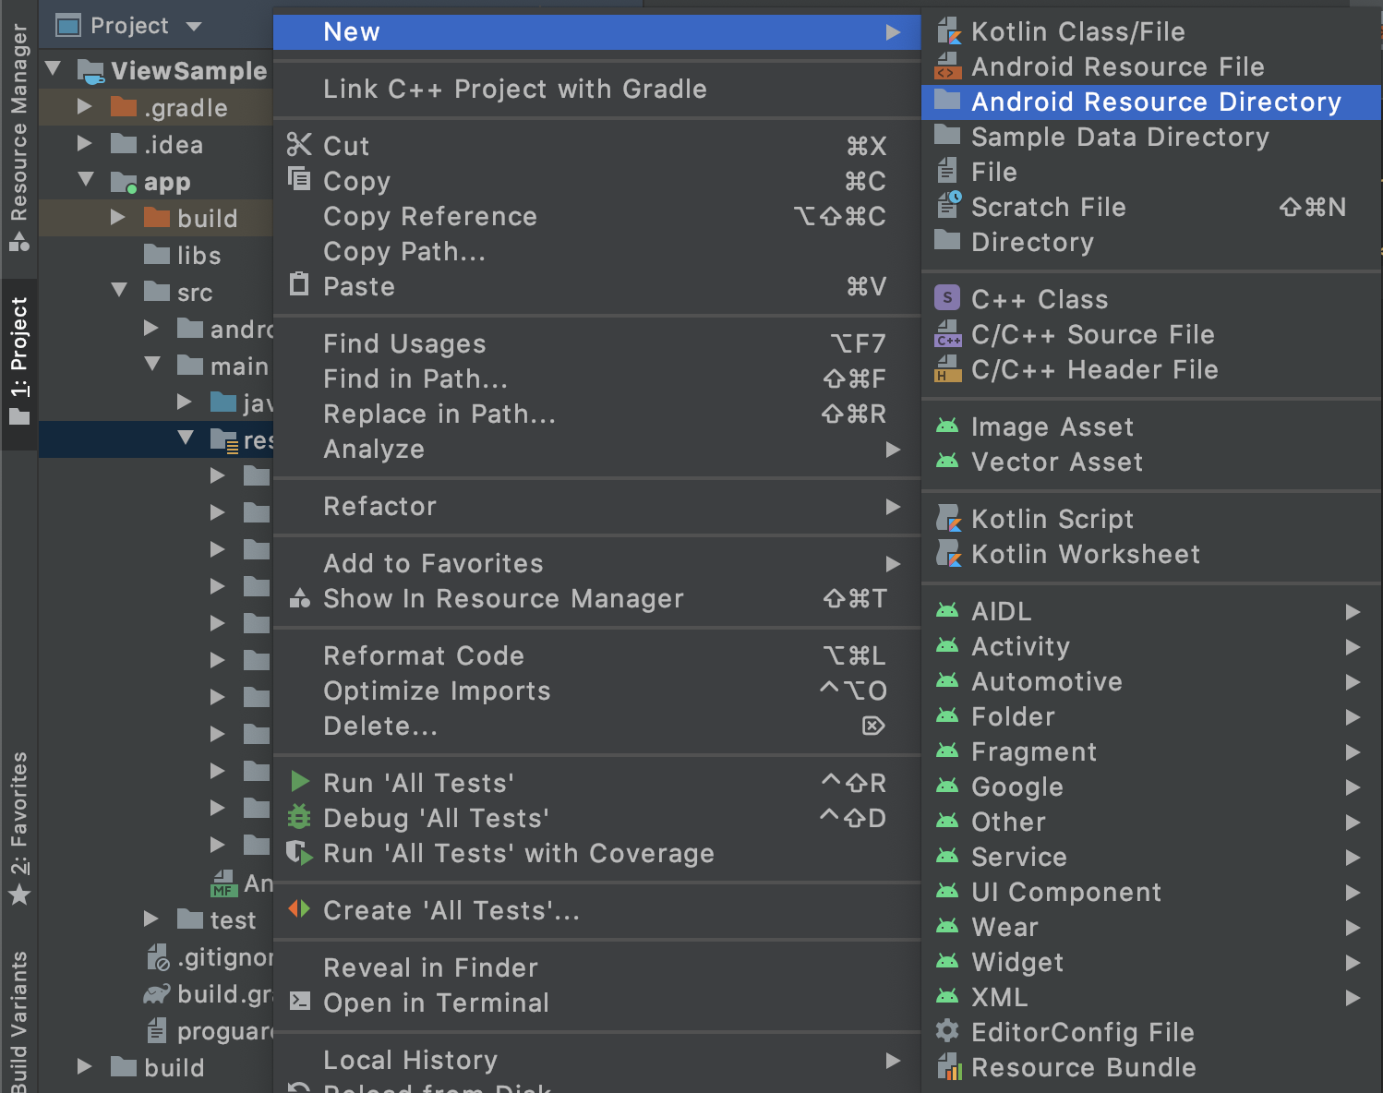The width and height of the screenshot is (1383, 1093).
Task: Click the Vector Asset icon
Action: click(x=948, y=462)
